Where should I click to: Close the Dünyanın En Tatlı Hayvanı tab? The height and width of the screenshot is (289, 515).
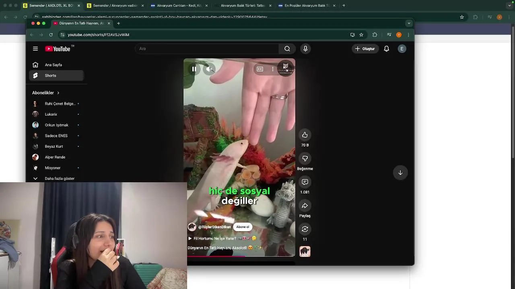point(109,23)
